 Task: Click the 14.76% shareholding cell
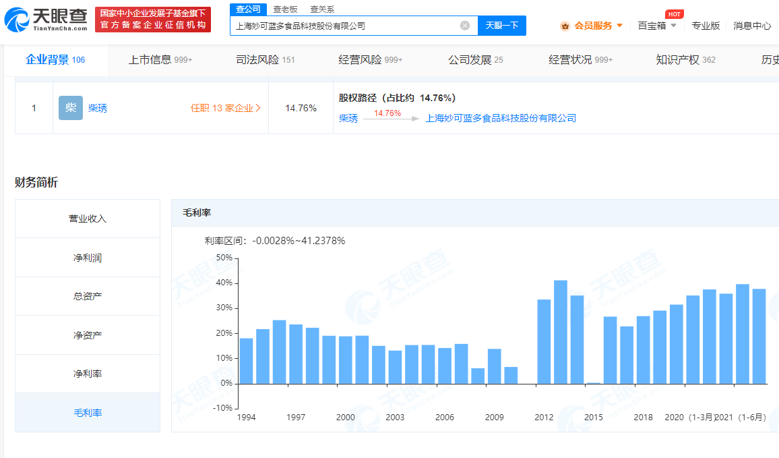(x=301, y=108)
